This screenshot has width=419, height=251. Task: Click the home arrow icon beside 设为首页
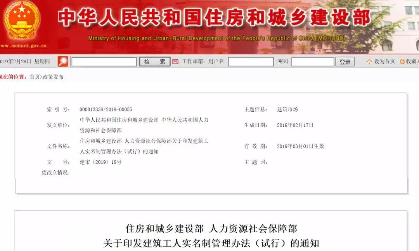click(369, 61)
